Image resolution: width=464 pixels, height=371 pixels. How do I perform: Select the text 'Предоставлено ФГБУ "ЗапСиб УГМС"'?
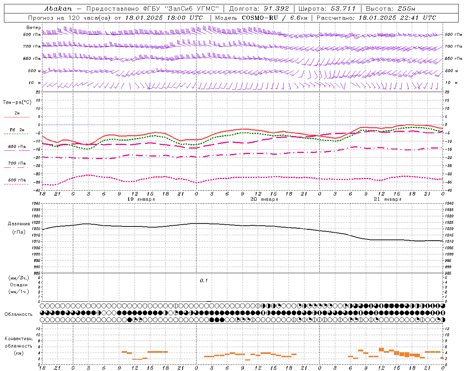(153, 9)
